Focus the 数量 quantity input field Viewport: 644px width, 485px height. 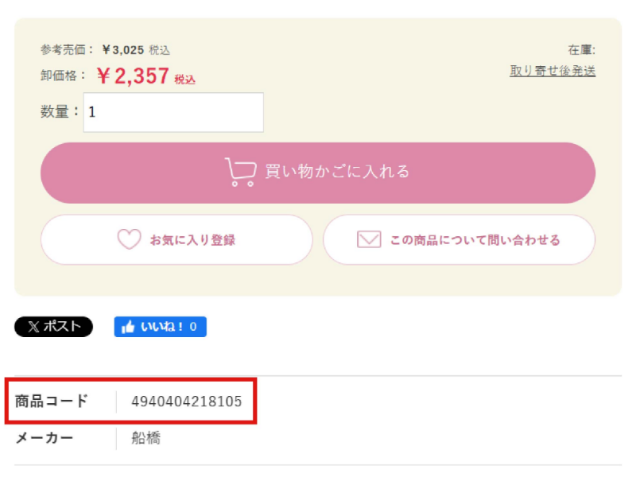coord(173,113)
